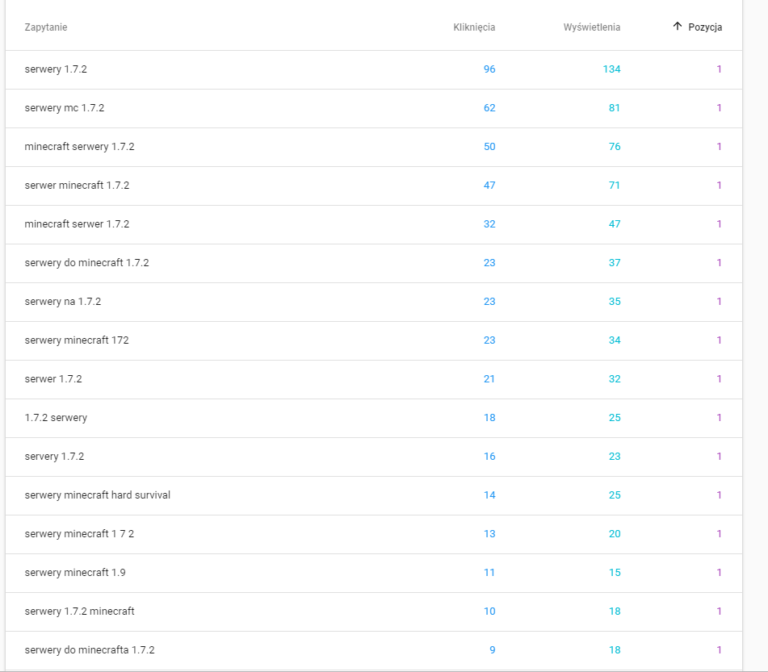
Task: Open the "1.7.2 serwery" query
Action: [x=56, y=418]
